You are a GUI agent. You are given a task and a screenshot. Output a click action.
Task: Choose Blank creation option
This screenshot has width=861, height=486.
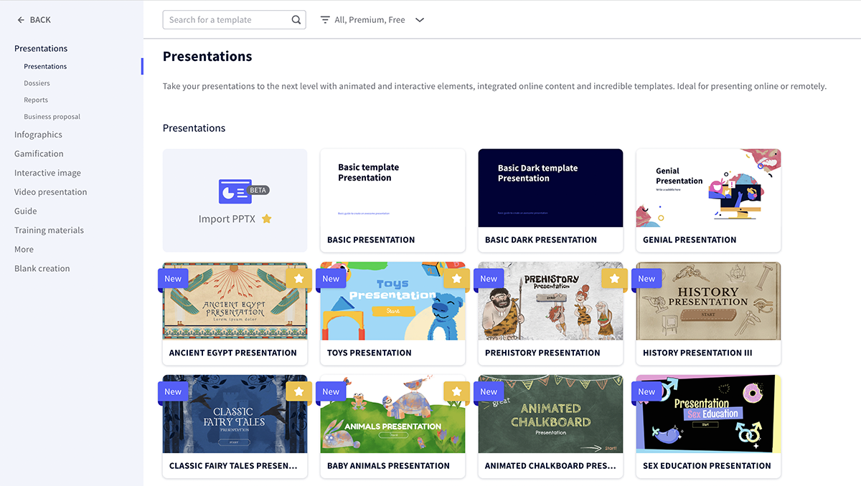(x=42, y=269)
